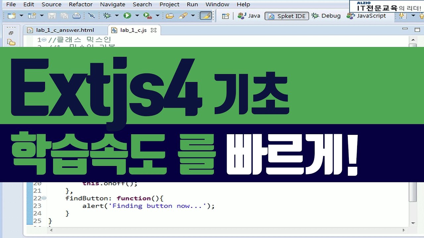Switch to the JavaScript perspective

[x=366, y=16]
